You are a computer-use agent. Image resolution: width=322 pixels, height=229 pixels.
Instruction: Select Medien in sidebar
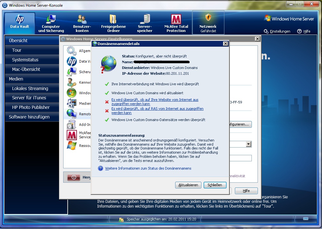tap(32, 79)
